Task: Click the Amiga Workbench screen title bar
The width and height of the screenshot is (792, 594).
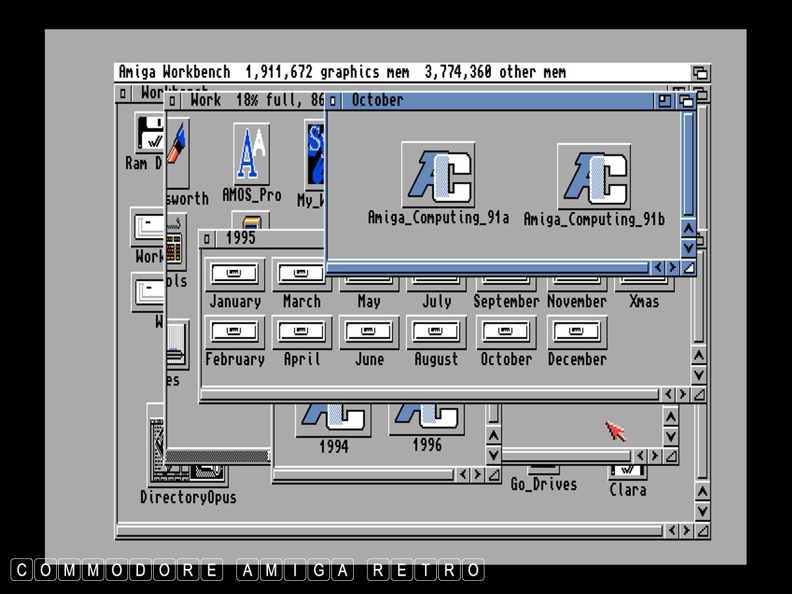Action: tap(396, 72)
